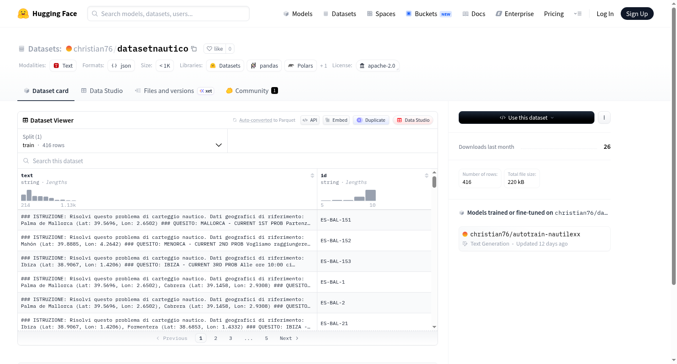
Task: Click the Sign Up button
Action: pos(637,14)
